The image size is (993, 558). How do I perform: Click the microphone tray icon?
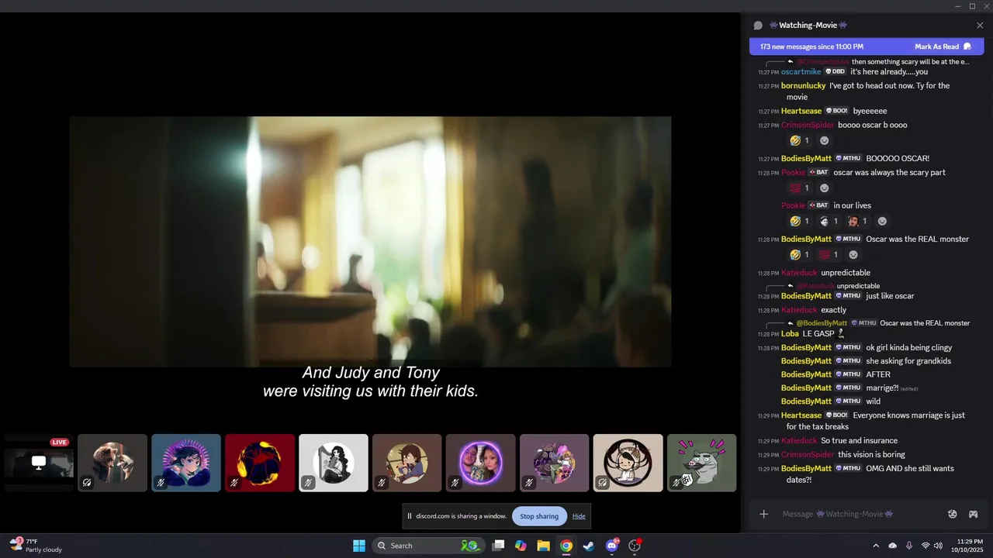pos(909,546)
